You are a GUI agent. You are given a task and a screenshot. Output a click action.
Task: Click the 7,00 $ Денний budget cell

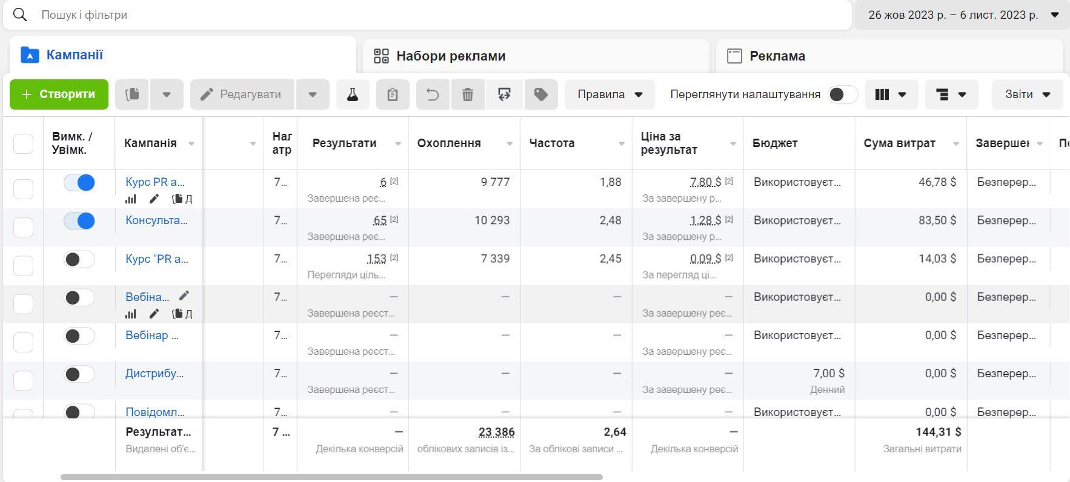799,381
